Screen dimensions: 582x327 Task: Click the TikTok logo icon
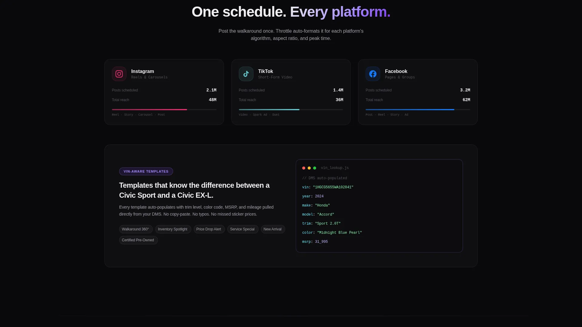tap(246, 74)
